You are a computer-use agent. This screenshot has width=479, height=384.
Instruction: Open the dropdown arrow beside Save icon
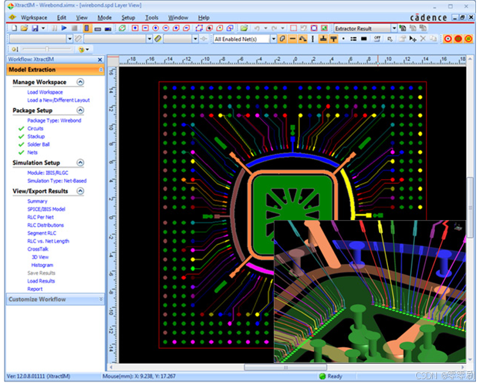pyautogui.click(x=43, y=28)
